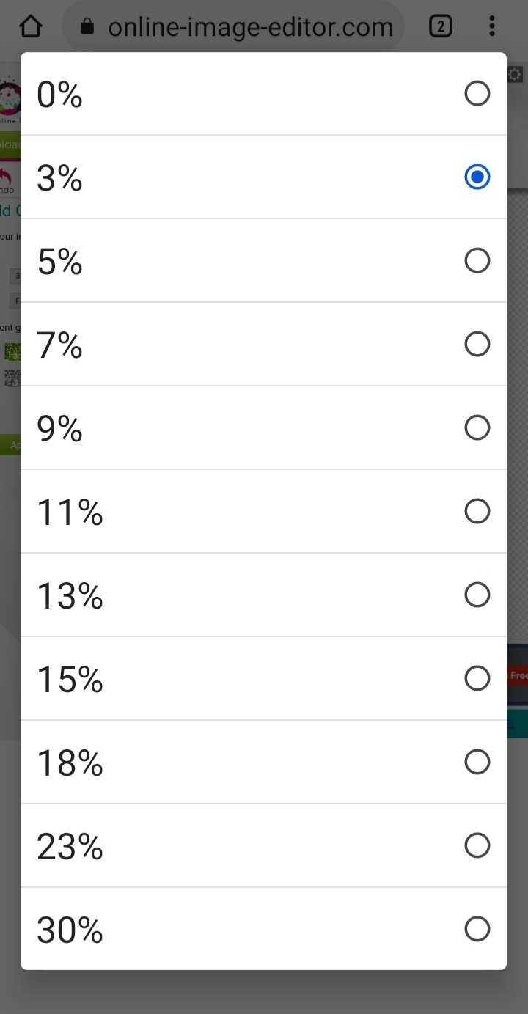The height and width of the screenshot is (1014, 528).
Task: Select the 23% radio button
Action: [x=477, y=845]
